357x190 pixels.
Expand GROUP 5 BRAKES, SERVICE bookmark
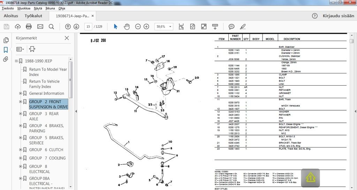point(21,138)
